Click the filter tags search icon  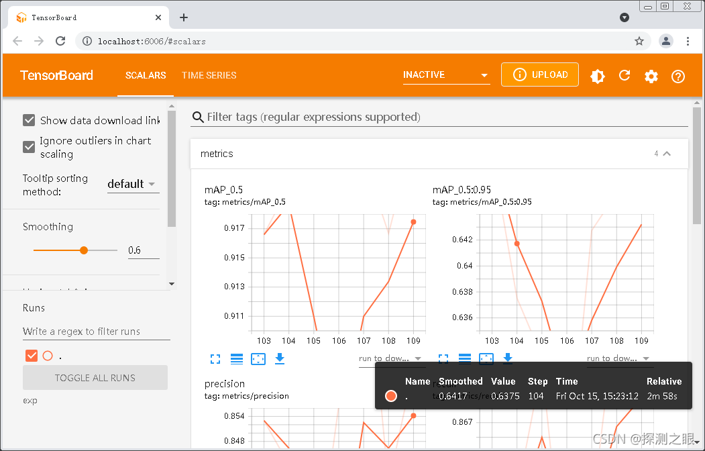click(x=198, y=117)
